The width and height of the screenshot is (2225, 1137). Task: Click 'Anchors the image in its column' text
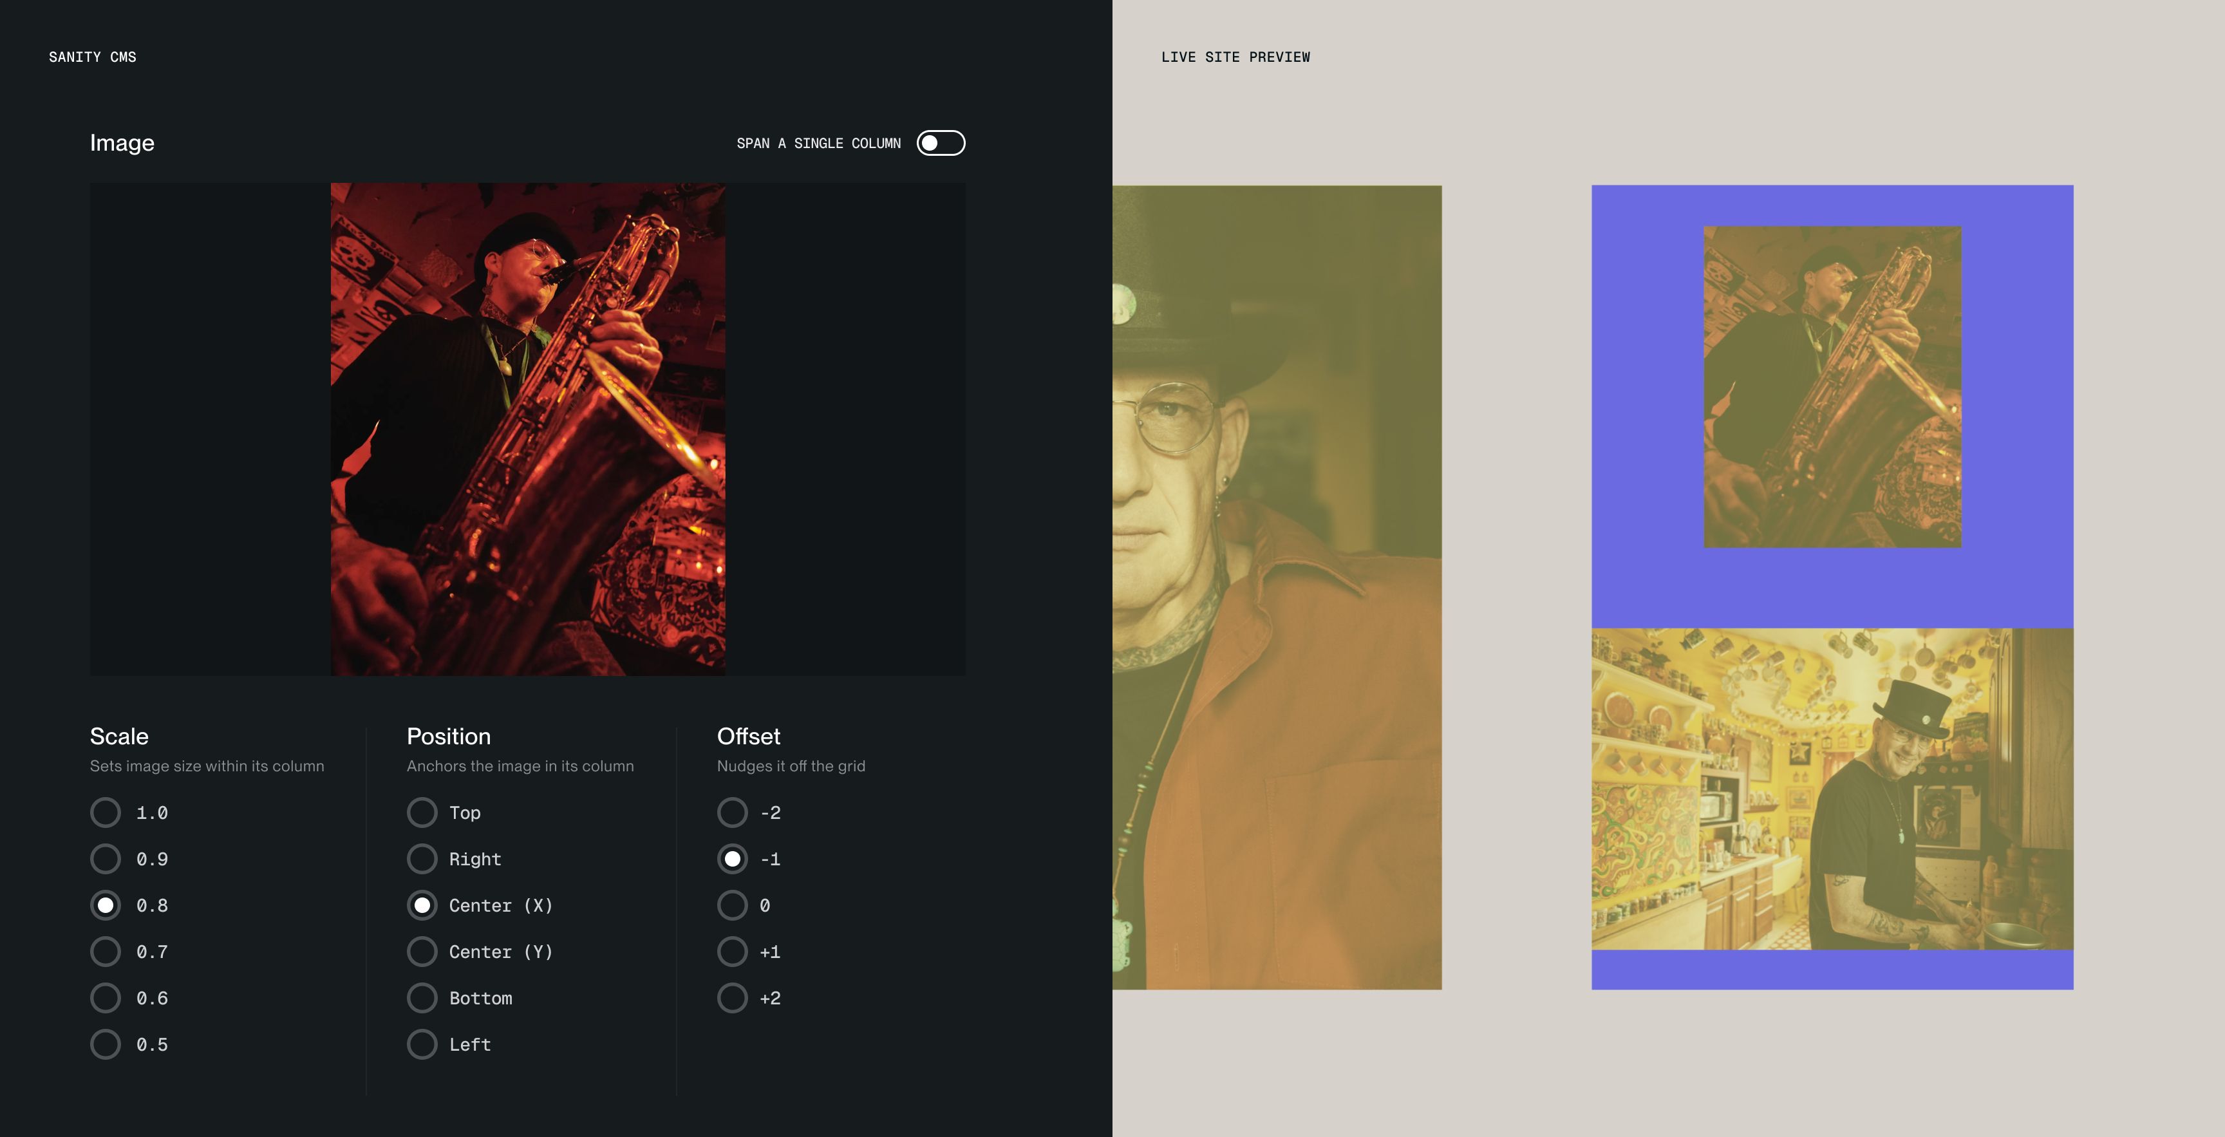coord(520,766)
